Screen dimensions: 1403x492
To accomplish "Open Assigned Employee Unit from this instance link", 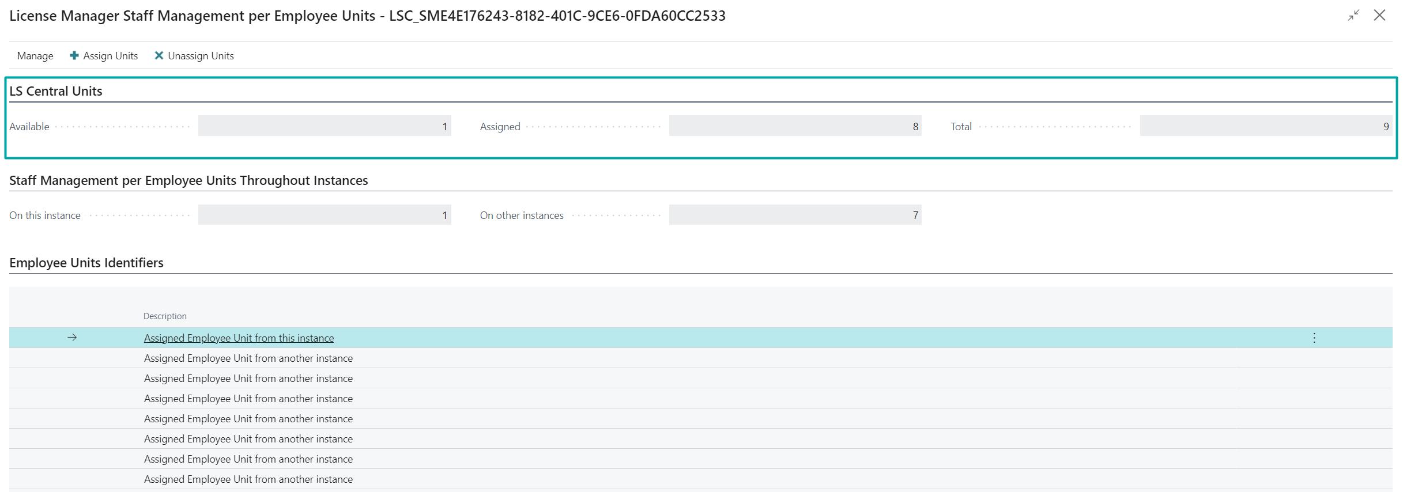I will click(x=239, y=338).
